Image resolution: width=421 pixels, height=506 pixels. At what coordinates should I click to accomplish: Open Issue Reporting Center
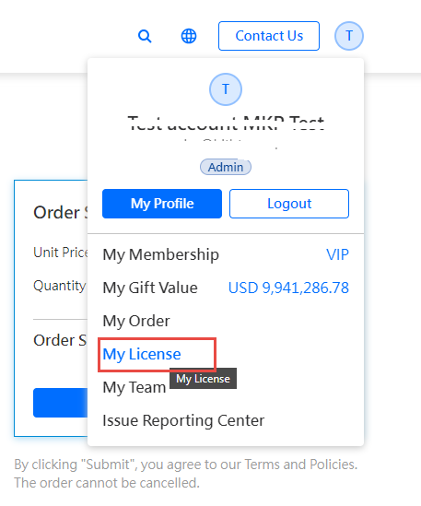[183, 420]
